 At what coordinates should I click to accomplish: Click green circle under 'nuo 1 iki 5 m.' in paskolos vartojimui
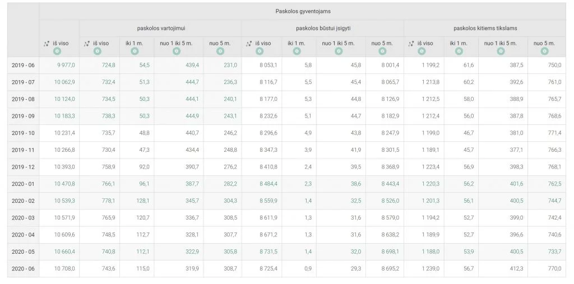[176, 51]
